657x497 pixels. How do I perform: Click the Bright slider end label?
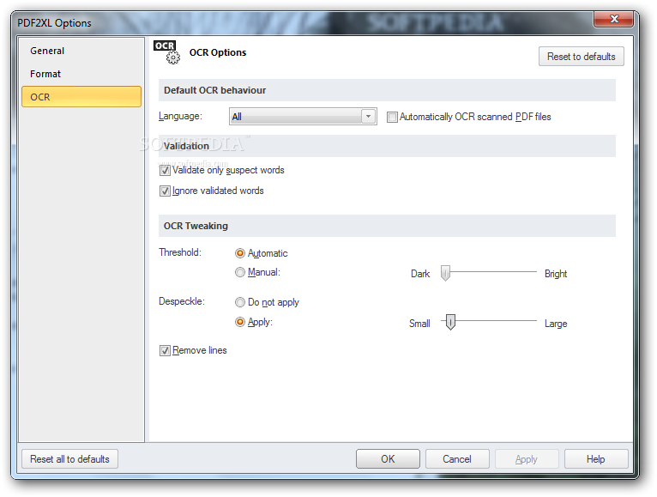pyautogui.click(x=556, y=274)
